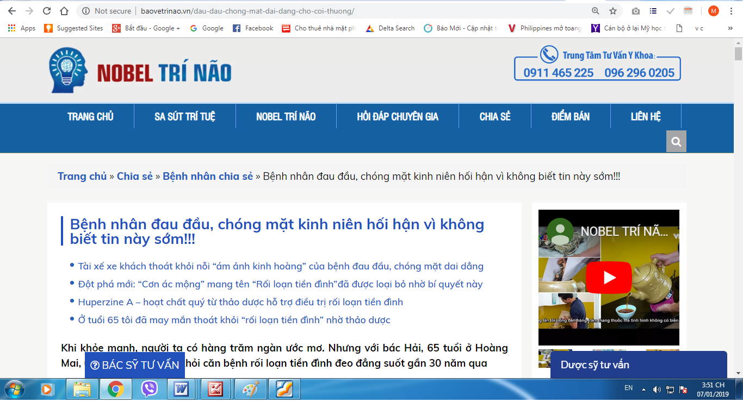Open the Chrome three-dot menu

click(x=732, y=11)
